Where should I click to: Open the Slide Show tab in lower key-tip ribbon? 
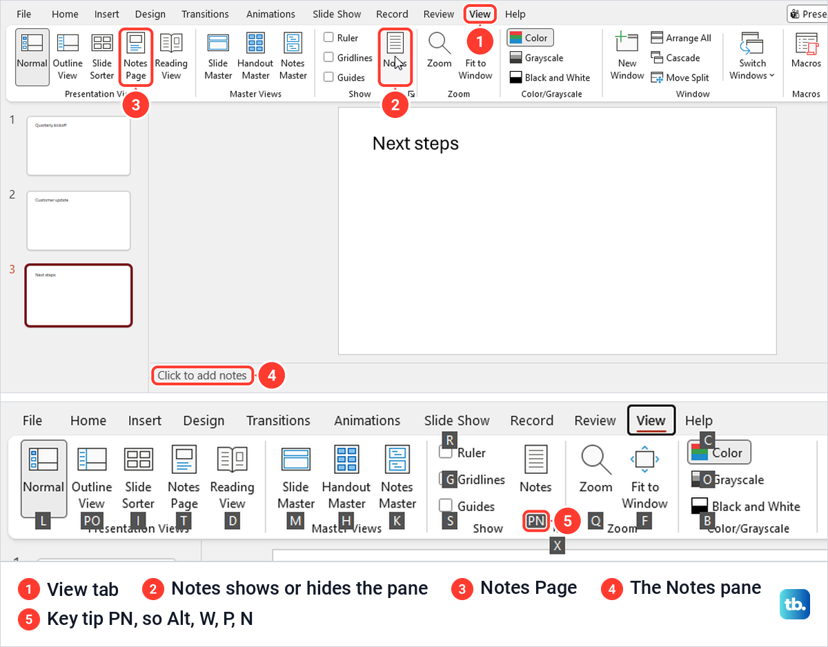457,420
